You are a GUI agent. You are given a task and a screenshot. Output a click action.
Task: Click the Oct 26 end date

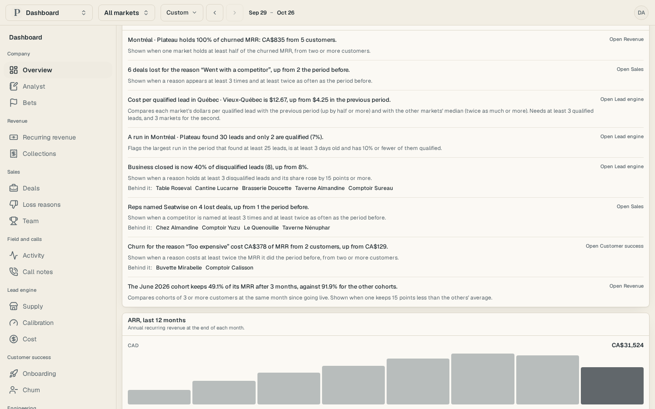click(286, 13)
